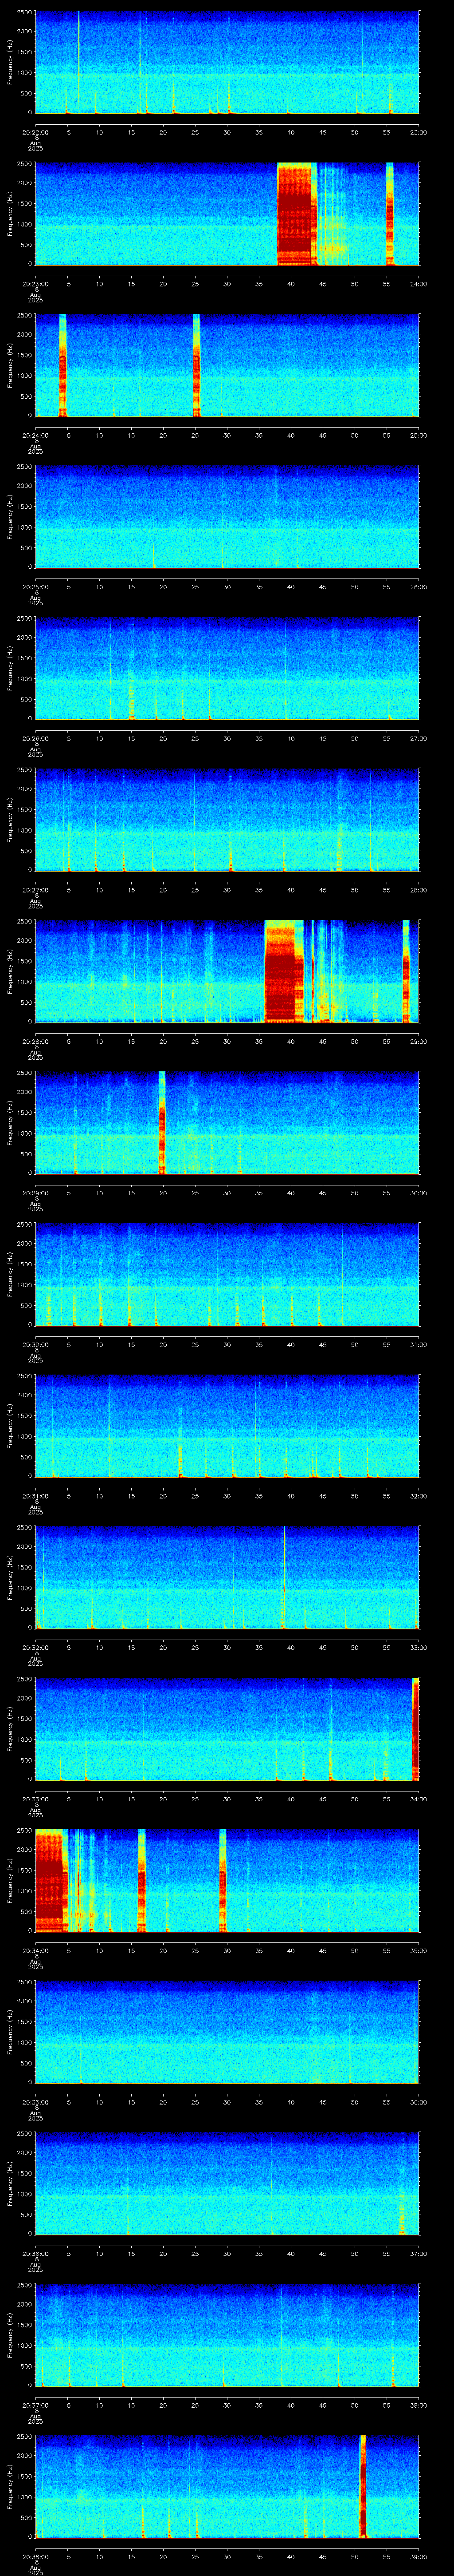Image resolution: width=454 pixels, height=2576 pixels.
Task: Click the 39:00 end label of the last spectrogram
Action: [418, 2556]
